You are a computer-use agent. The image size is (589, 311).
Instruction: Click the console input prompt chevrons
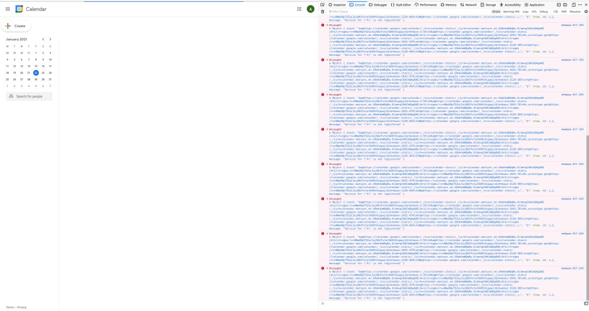coord(322,304)
